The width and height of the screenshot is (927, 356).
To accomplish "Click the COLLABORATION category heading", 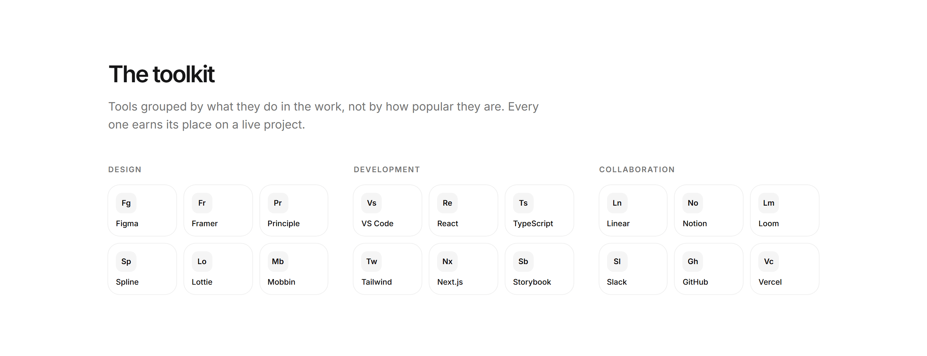I will tap(637, 170).
